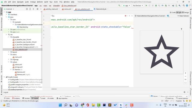Screen dimensions: 192x108
Task: Collapse the Gradle Scripts node
Action: (x=4, y=77)
